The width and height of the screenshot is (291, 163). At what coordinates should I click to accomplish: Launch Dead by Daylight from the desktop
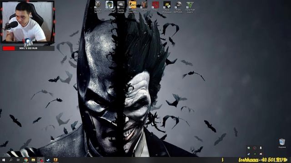coord(121,7)
